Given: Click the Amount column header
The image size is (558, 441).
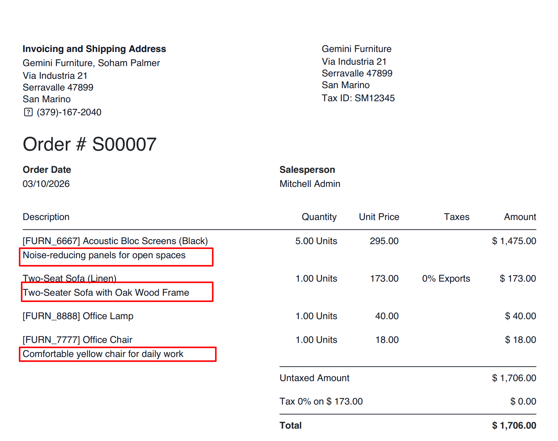Looking at the screenshot, I should point(520,217).
